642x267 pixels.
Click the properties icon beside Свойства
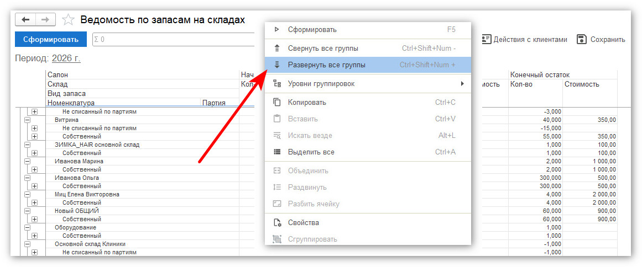tap(277, 223)
